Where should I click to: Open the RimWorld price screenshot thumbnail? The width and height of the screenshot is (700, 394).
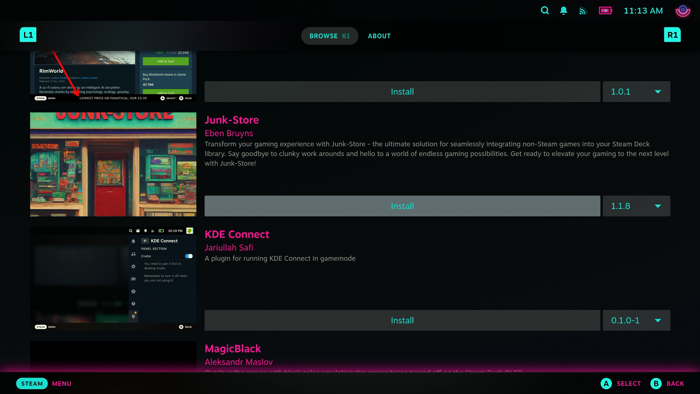[113, 77]
